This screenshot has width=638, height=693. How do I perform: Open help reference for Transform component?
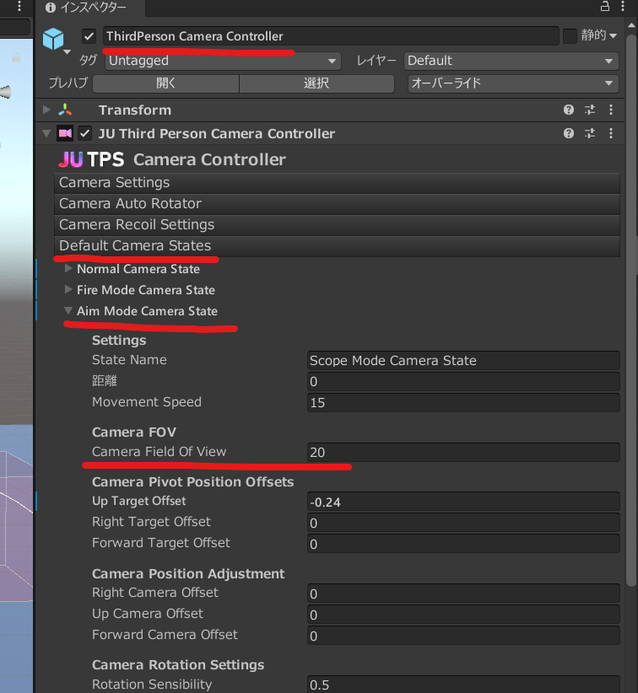569,110
